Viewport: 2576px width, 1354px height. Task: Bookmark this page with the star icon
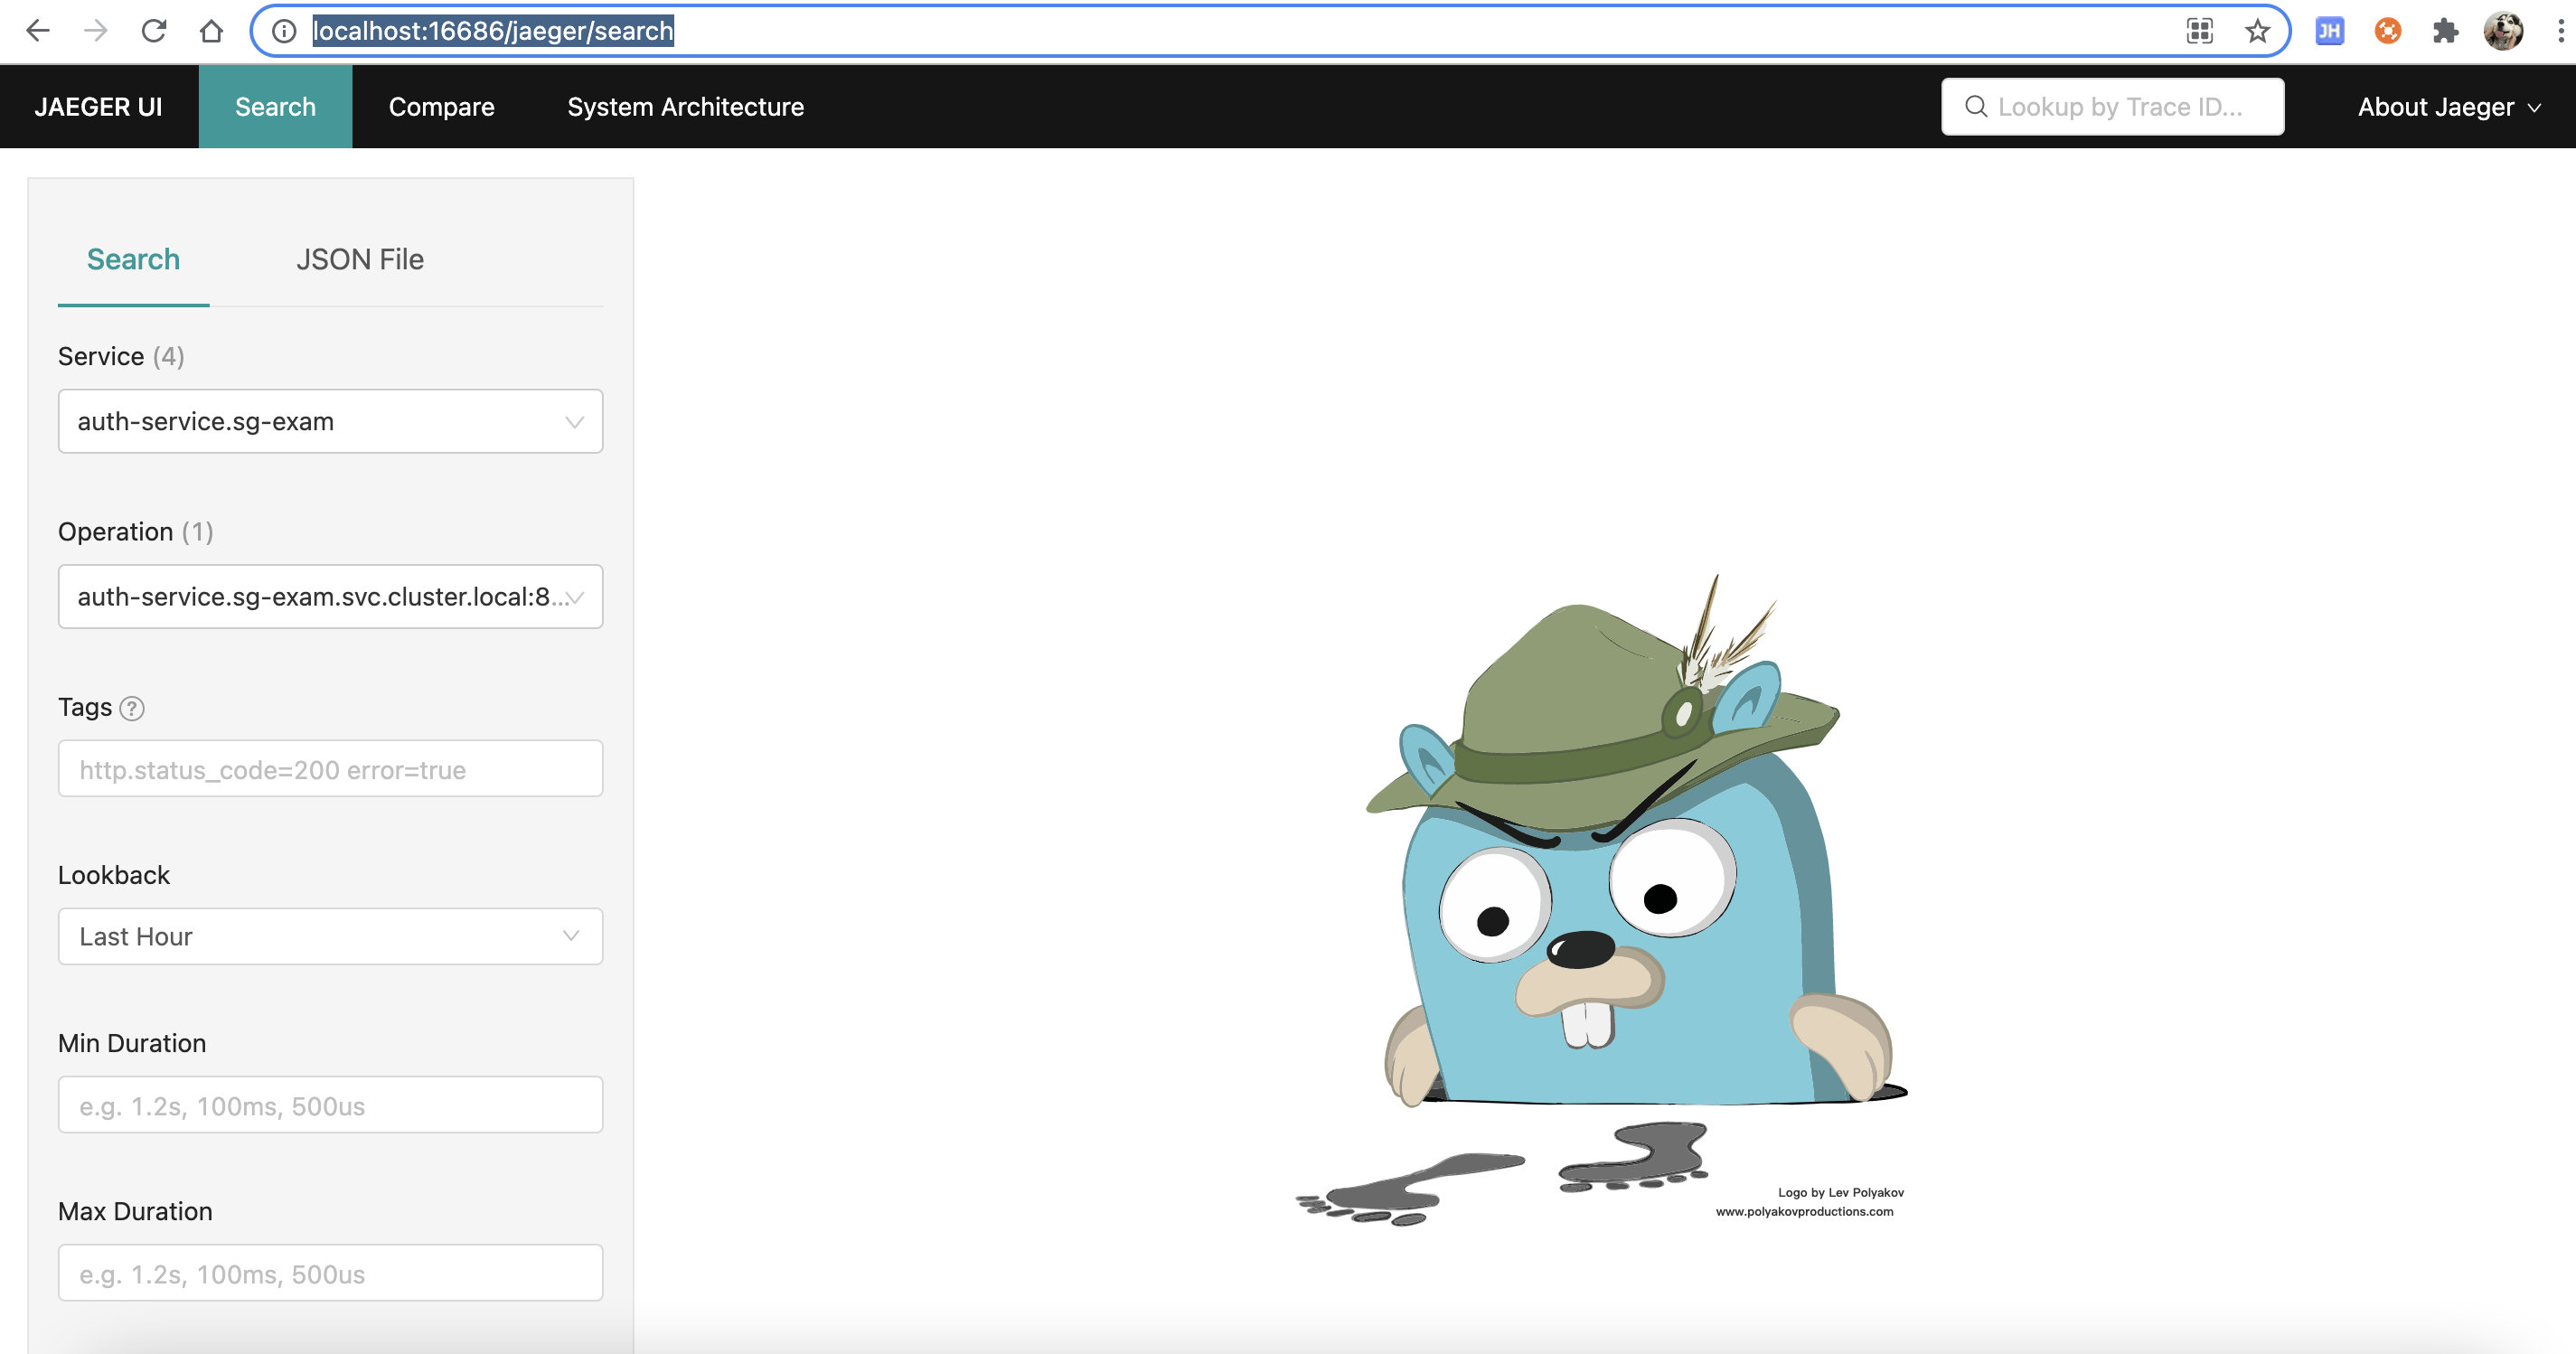point(2257,31)
